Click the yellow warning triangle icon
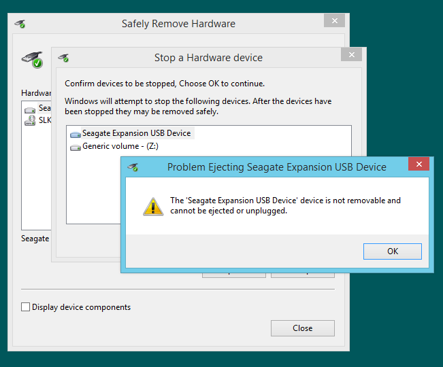 coord(153,207)
